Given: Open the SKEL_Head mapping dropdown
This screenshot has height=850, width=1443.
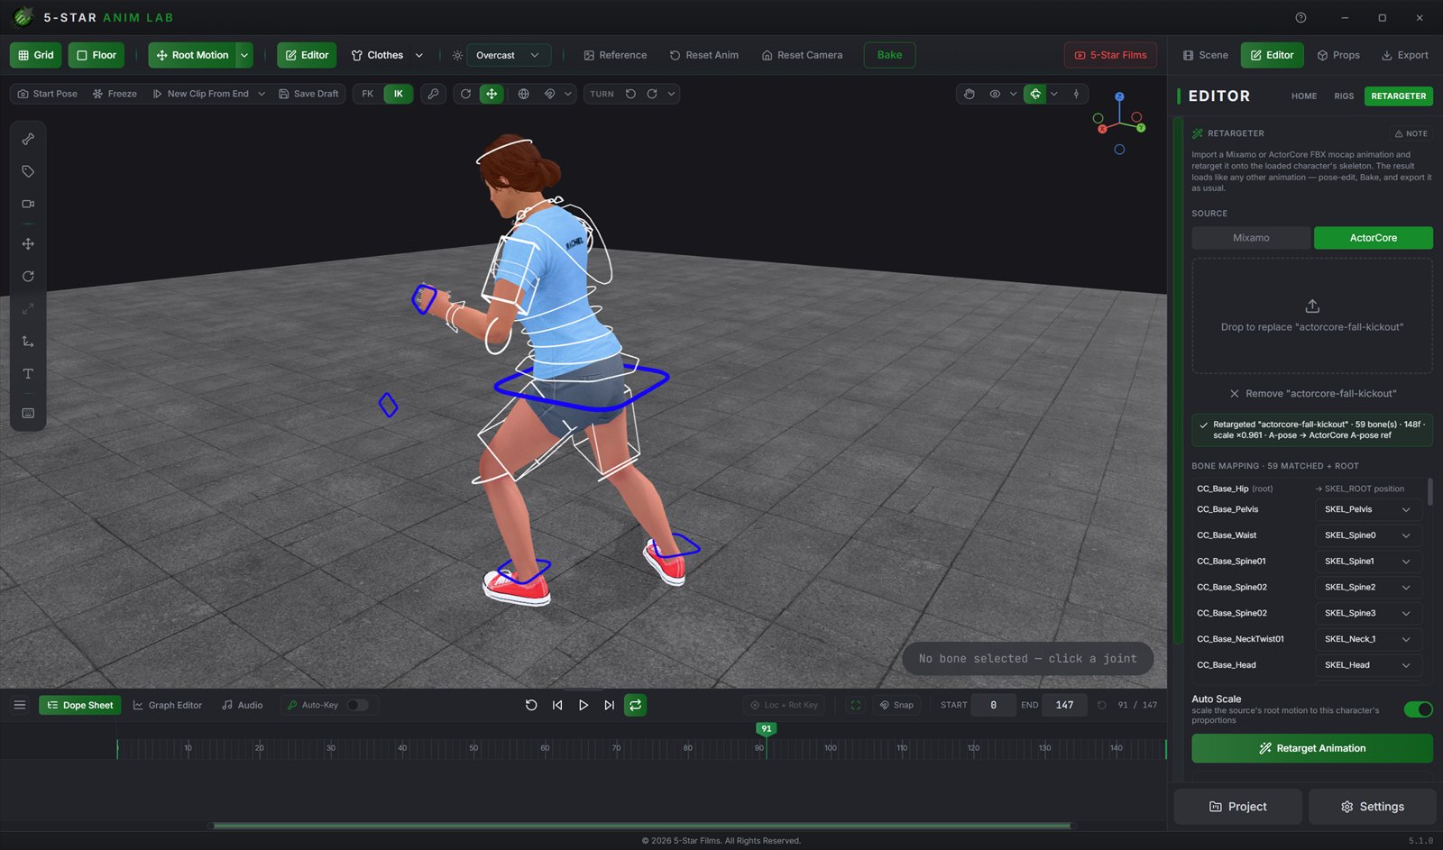Looking at the screenshot, I should (x=1368, y=665).
